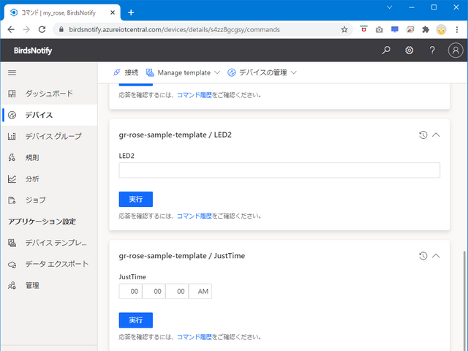Select the データ エクスポート sidebar item
The width and height of the screenshot is (468, 351).
tap(49, 265)
